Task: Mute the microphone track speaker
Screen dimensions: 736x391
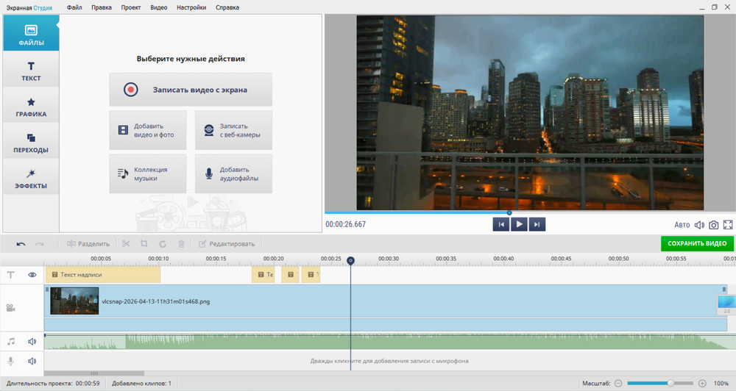Action: [x=32, y=361]
